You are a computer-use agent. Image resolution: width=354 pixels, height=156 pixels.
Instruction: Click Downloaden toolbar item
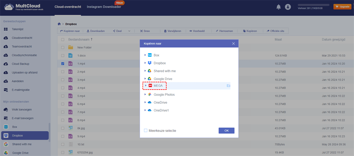[x=96, y=31]
